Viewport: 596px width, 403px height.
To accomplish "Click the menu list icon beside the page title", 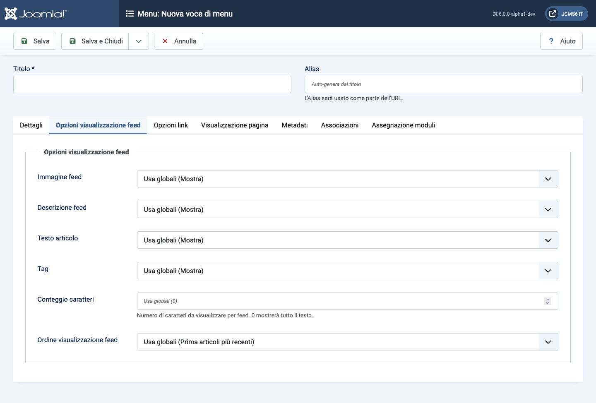I will (x=130, y=14).
